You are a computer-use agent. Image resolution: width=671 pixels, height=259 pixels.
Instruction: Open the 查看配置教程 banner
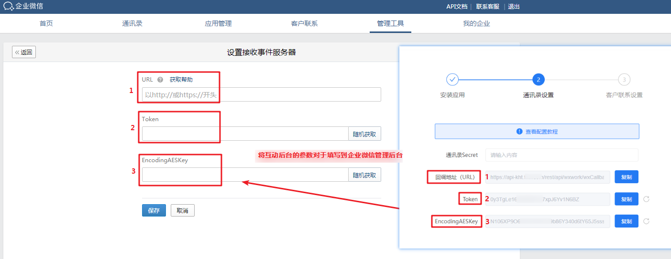coord(537,132)
